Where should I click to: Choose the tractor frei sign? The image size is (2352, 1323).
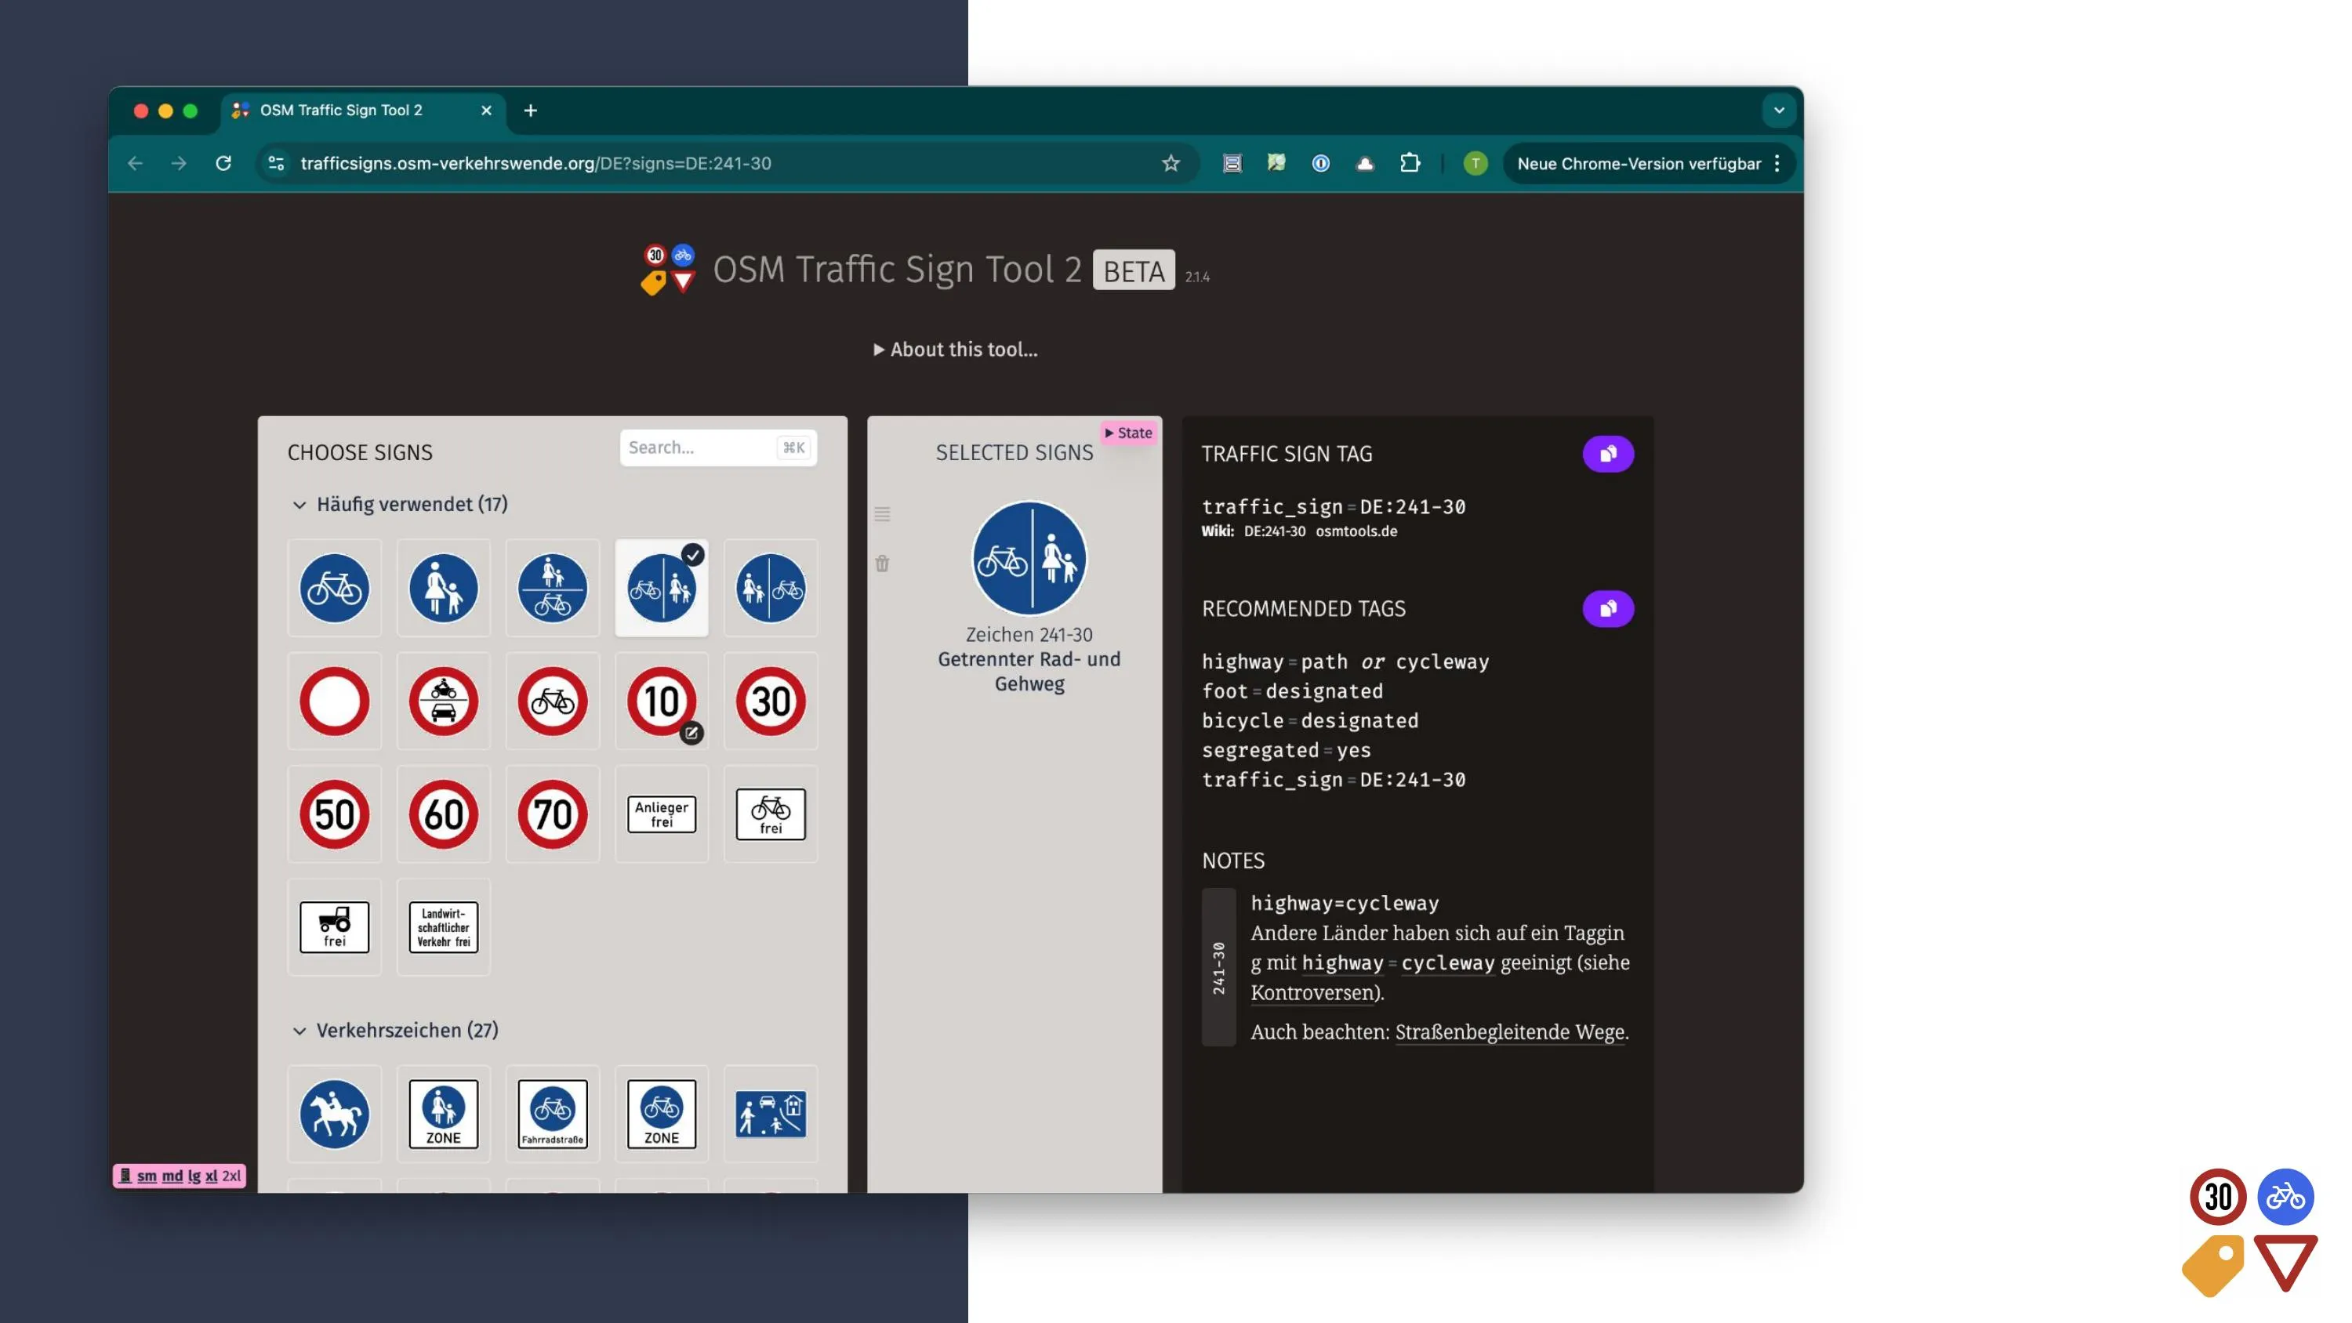pos(334,926)
